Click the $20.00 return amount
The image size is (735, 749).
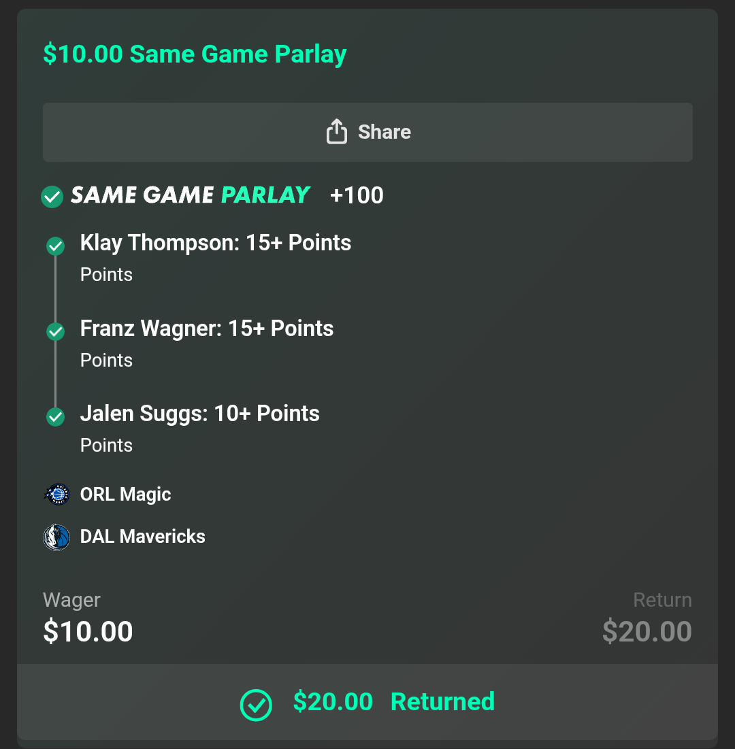pos(647,632)
